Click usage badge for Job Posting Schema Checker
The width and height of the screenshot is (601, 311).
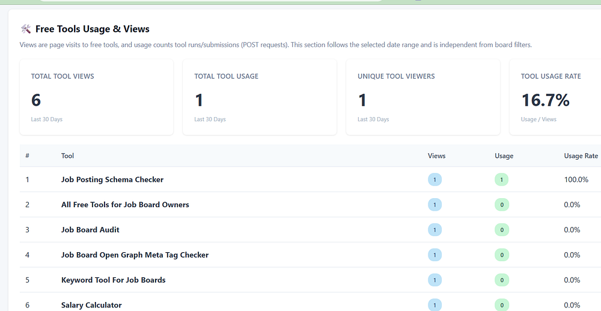coord(502,180)
